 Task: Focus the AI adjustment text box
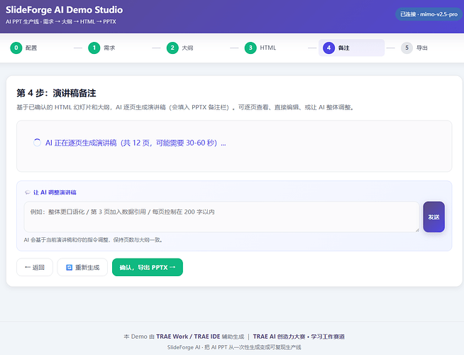coord(221,217)
